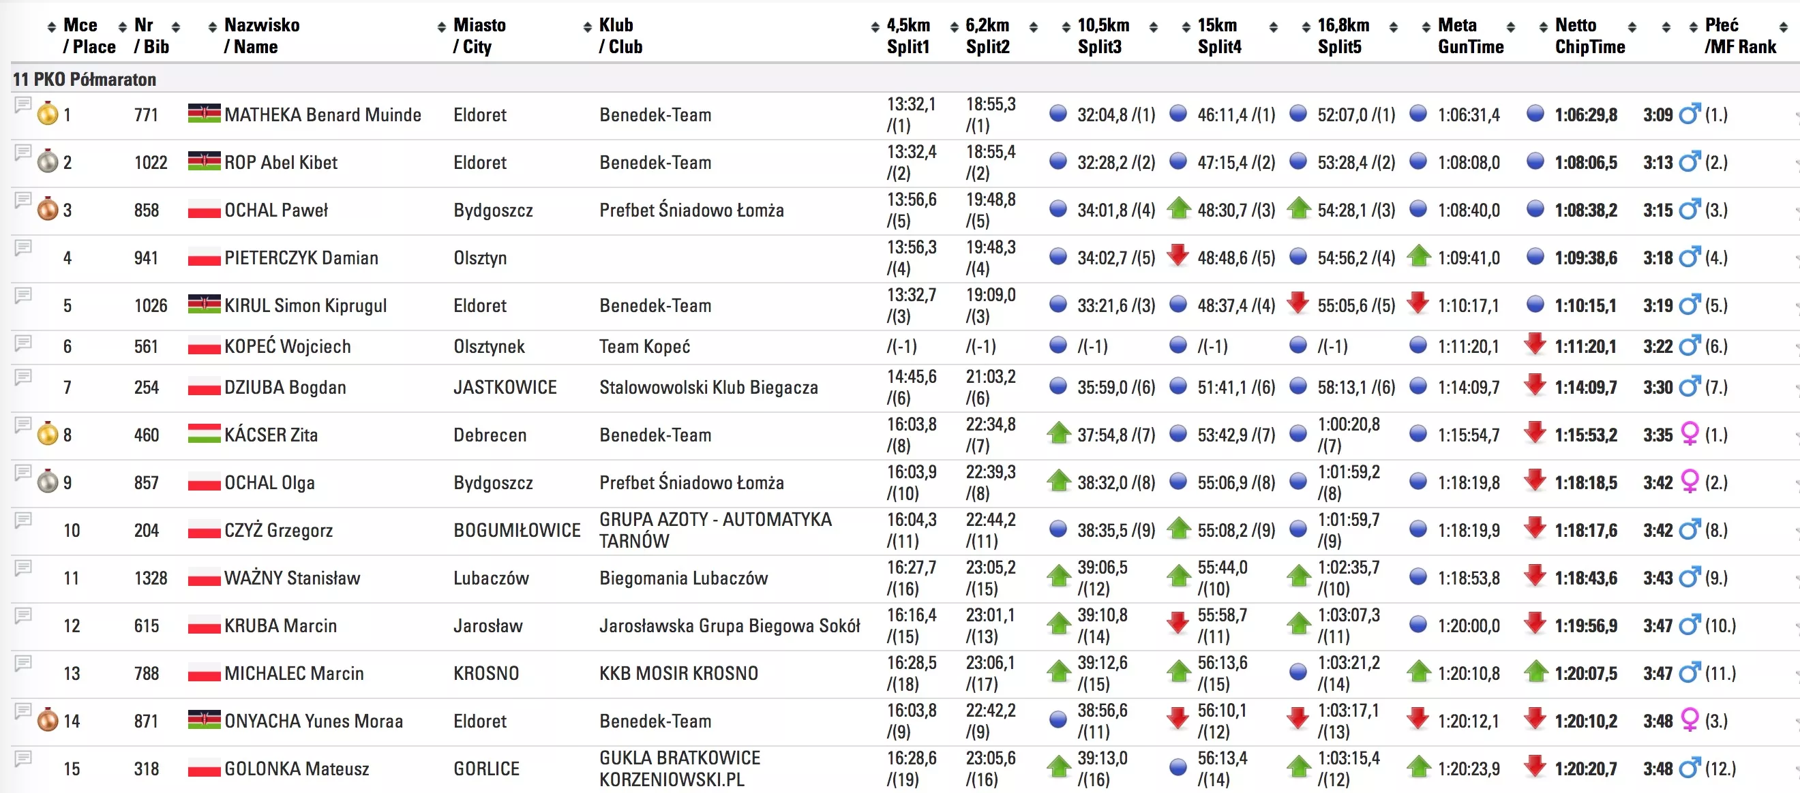Click Kenyan flag beside ROP Abel Kibet
The height and width of the screenshot is (793, 1800).
[204, 161]
